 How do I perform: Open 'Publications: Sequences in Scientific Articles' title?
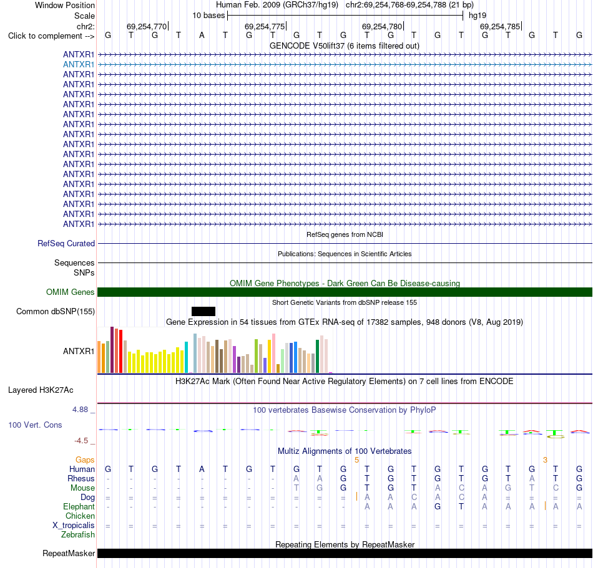coord(345,254)
